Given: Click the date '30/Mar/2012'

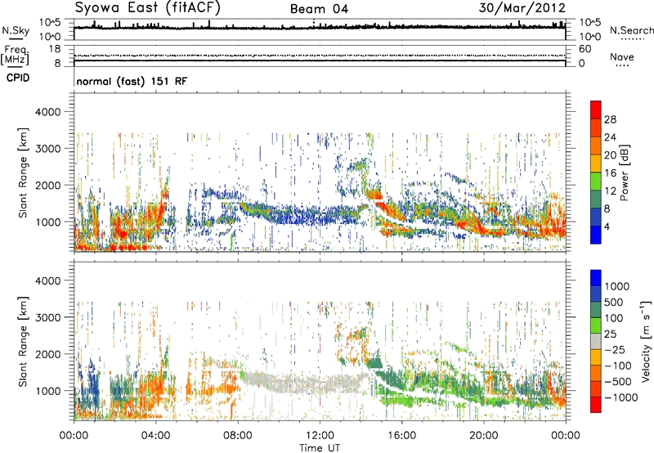Looking at the screenshot, I should (x=522, y=8).
